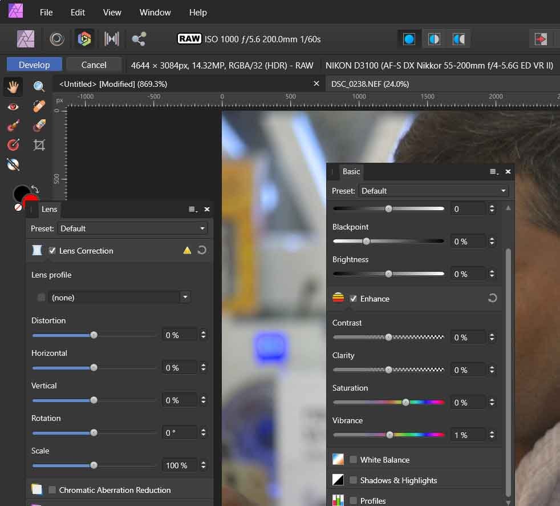Enable Chromatic Aberration Reduction

click(x=52, y=490)
